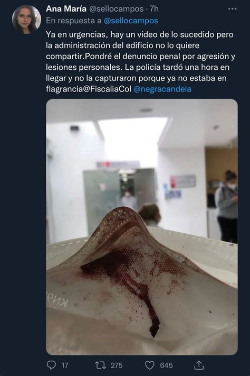The image size is (250, 376).
Task: Click the Ana María display name
Action: coord(66,9)
